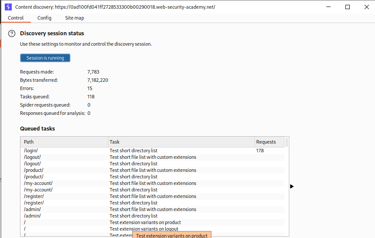
Task: Select the /register/ short directory list row
Action: 152,203
